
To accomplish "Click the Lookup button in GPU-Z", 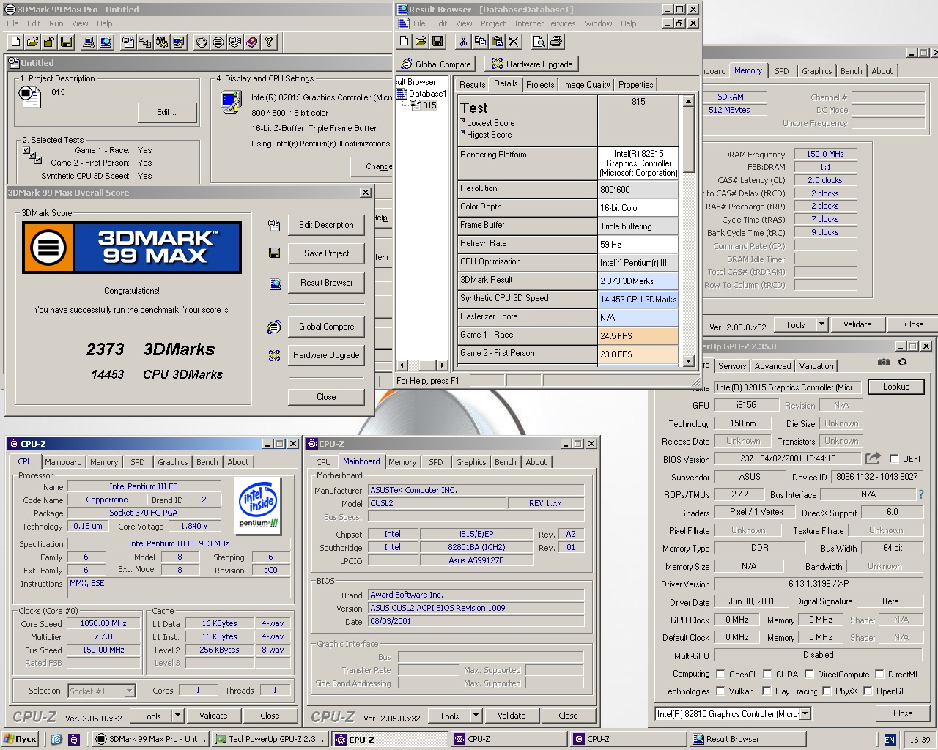I will pyautogui.click(x=896, y=387).
